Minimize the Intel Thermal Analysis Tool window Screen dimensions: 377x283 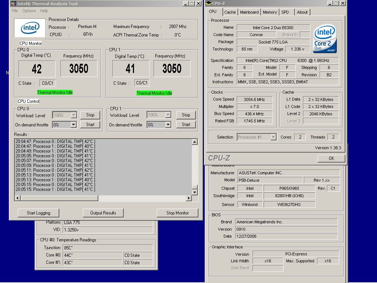(186, 4)
